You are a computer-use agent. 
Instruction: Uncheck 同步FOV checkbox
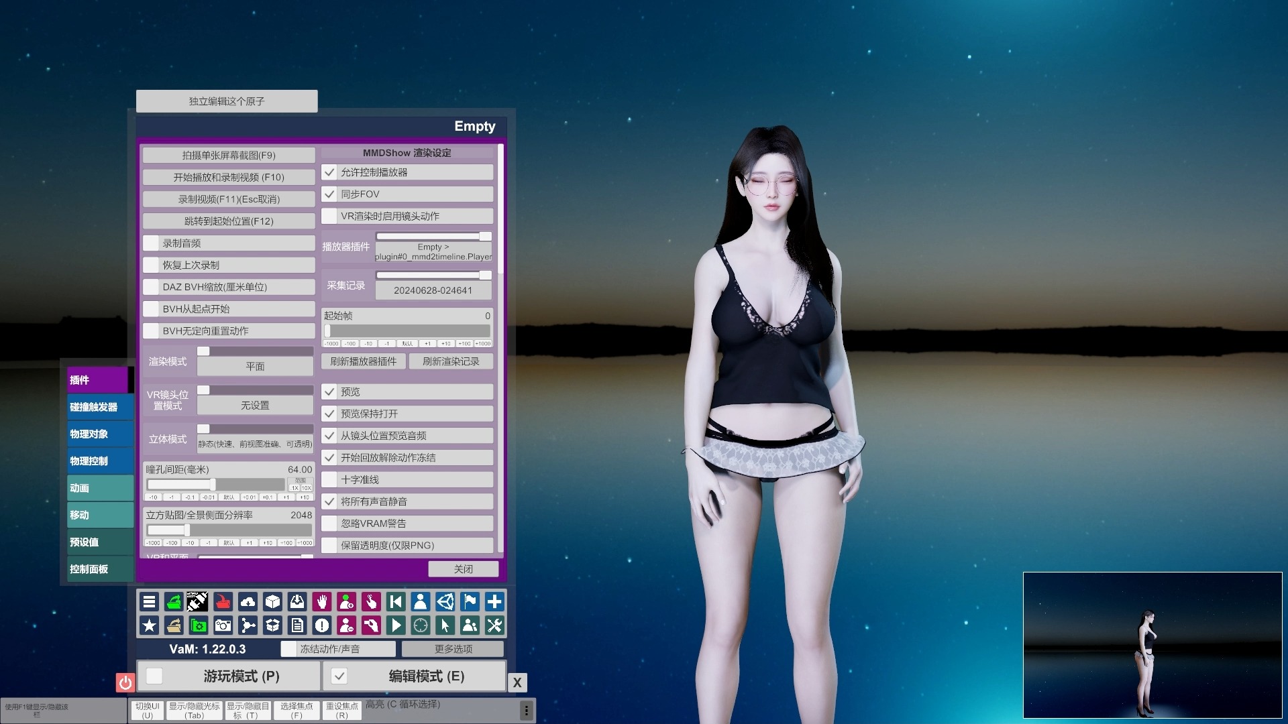coord(329,194)
